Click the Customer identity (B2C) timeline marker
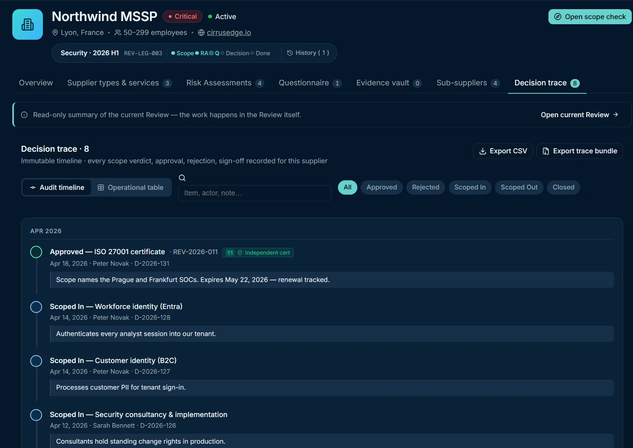The width and height of the screenshot is (633, 448). tap(36, 361)
